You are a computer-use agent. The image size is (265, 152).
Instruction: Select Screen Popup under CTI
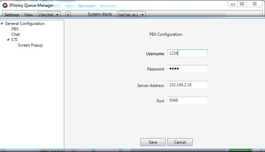30,45
